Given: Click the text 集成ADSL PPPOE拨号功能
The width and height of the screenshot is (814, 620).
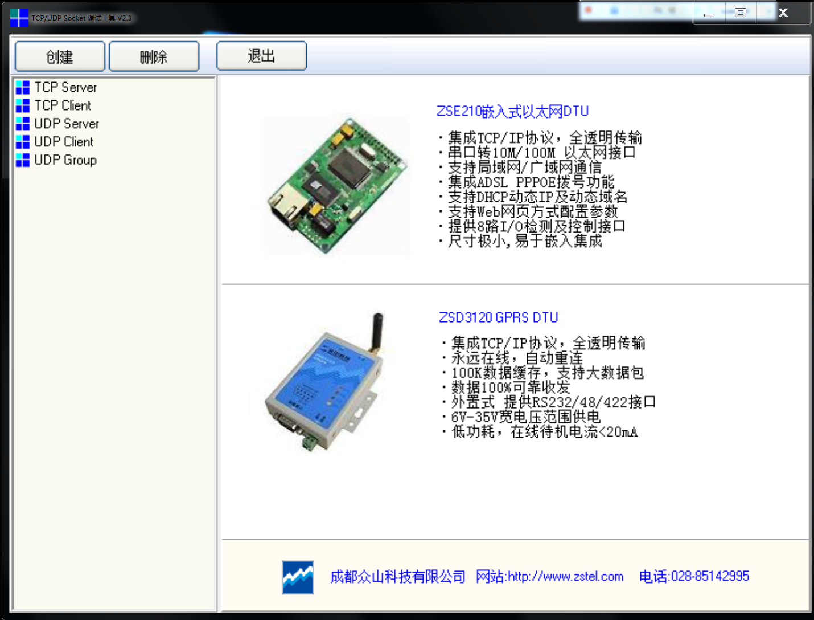Looking at the screenshot, I should [x=531, y=182].
